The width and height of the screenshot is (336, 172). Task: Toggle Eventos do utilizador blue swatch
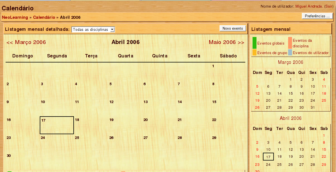[290, 52]
